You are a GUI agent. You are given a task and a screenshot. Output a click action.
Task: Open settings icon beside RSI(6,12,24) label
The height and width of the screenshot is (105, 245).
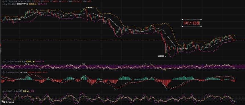coord(6,61)
